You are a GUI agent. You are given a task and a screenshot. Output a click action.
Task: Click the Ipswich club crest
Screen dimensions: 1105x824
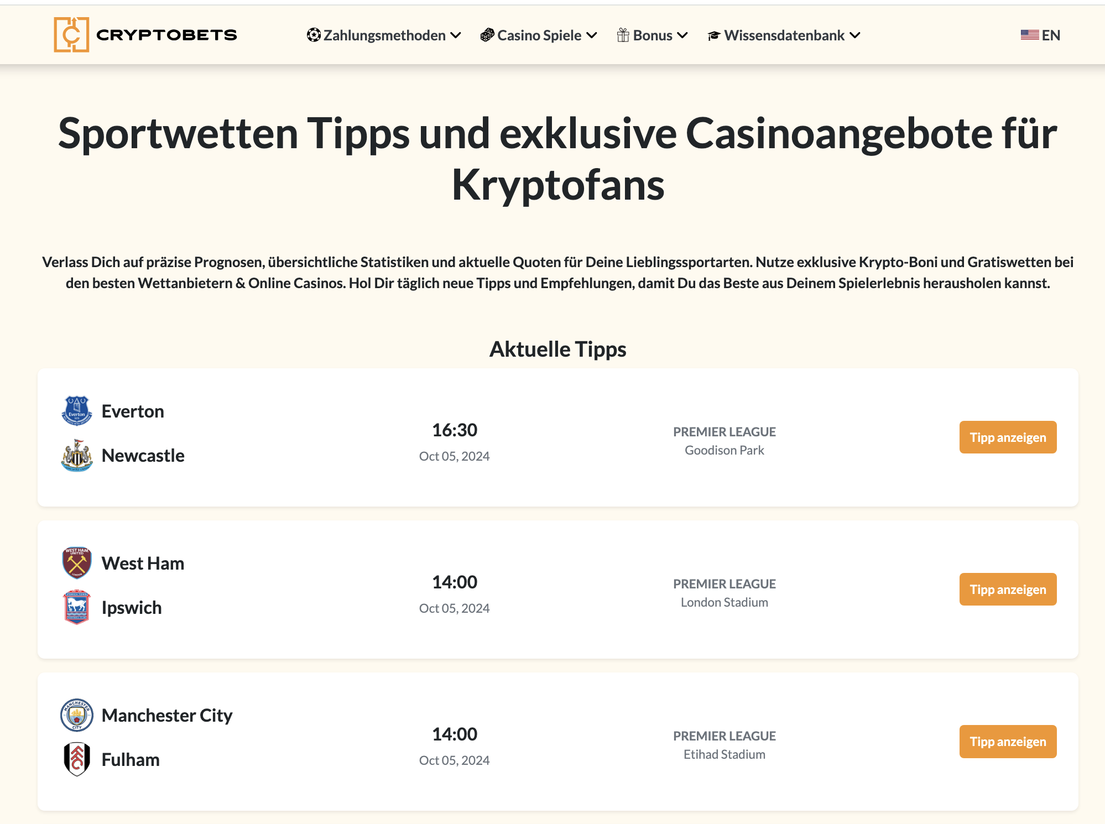77,607
